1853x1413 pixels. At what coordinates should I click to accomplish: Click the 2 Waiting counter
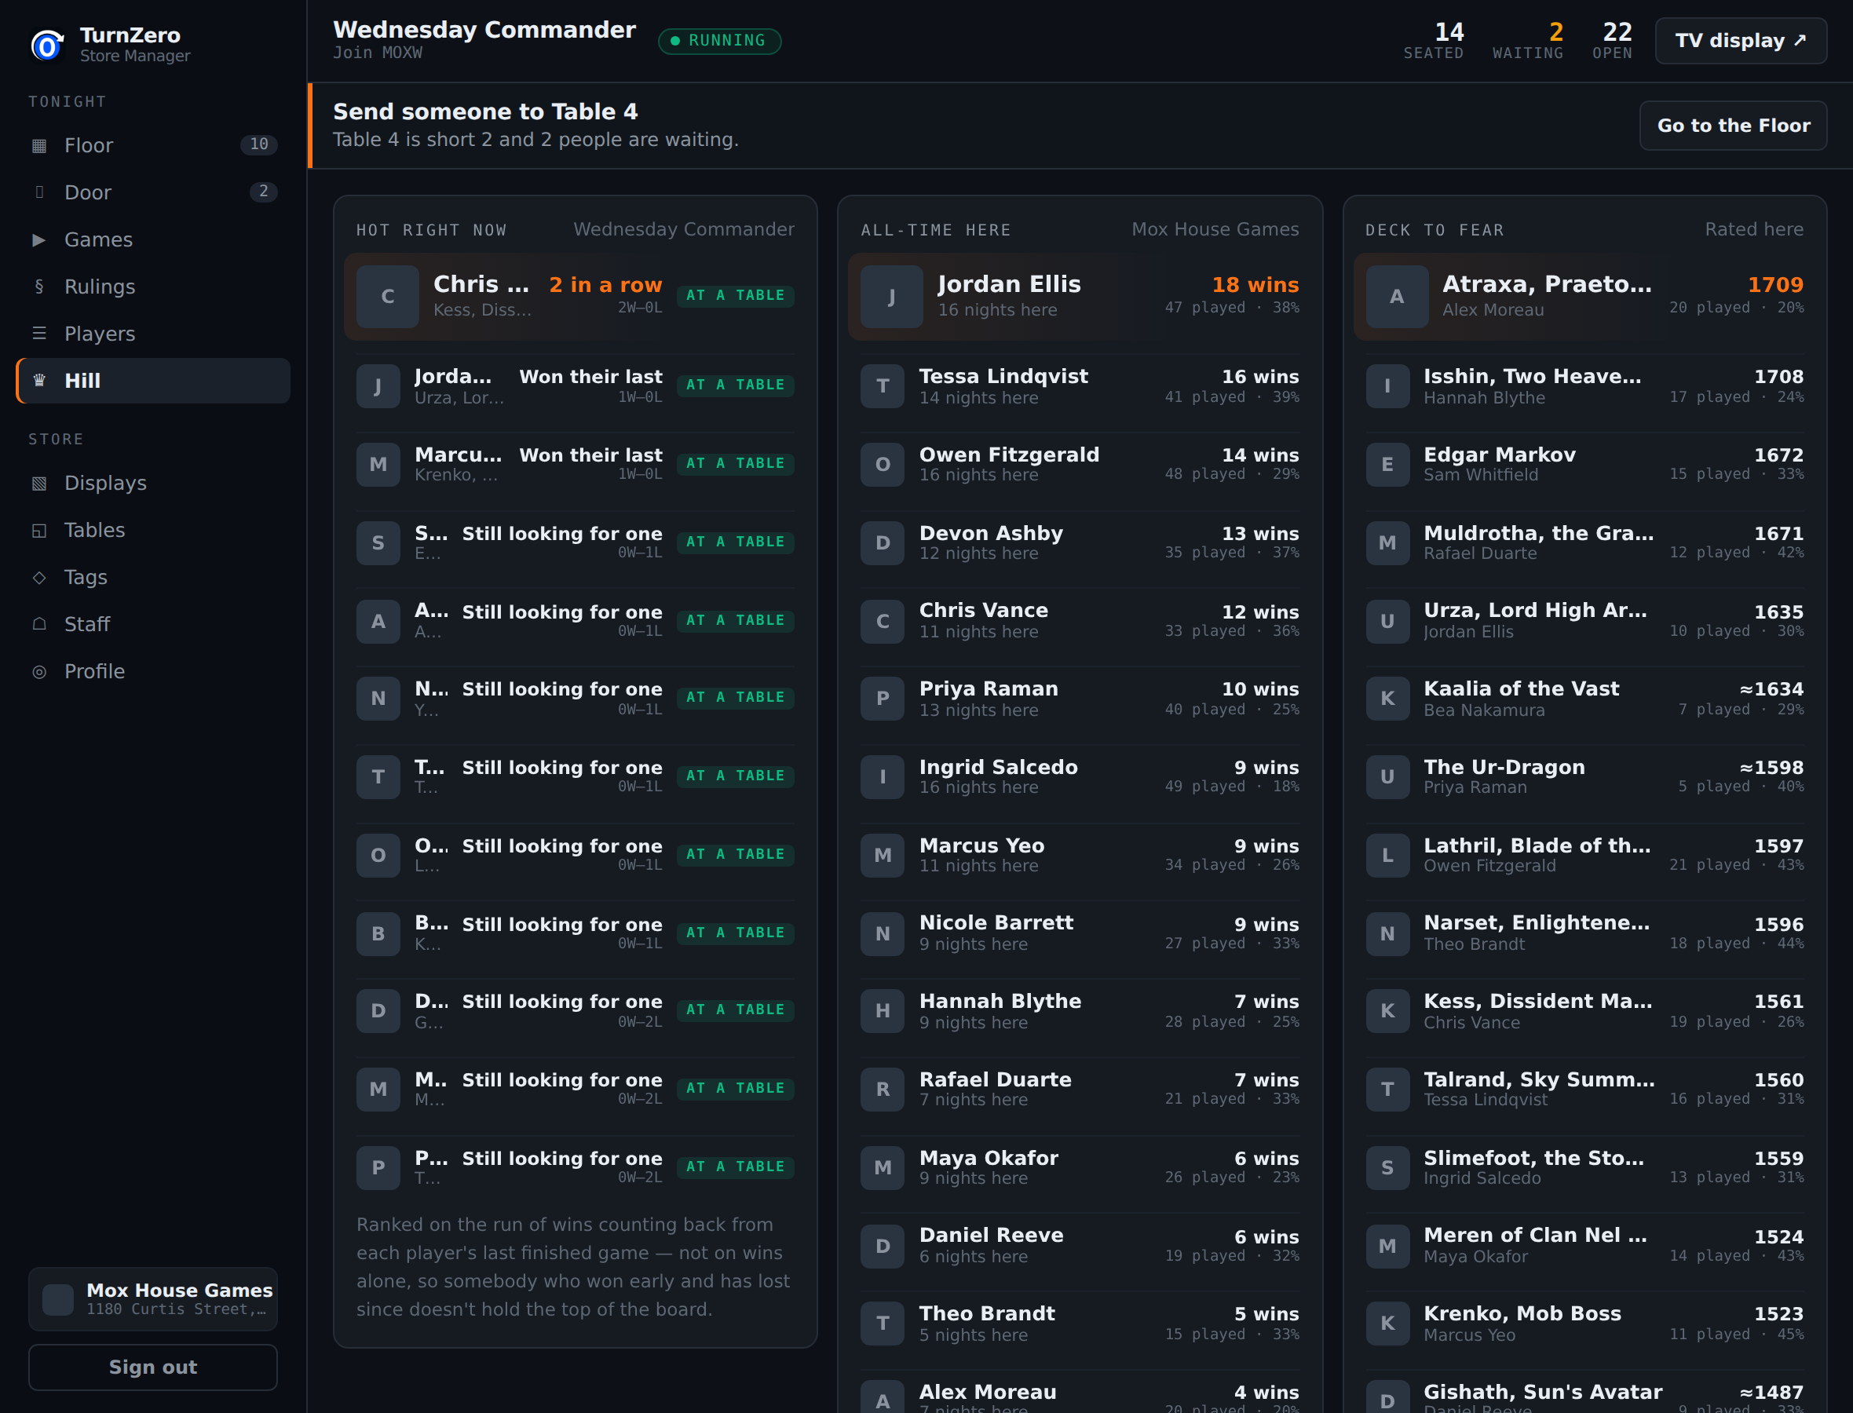coord(1527,41)
